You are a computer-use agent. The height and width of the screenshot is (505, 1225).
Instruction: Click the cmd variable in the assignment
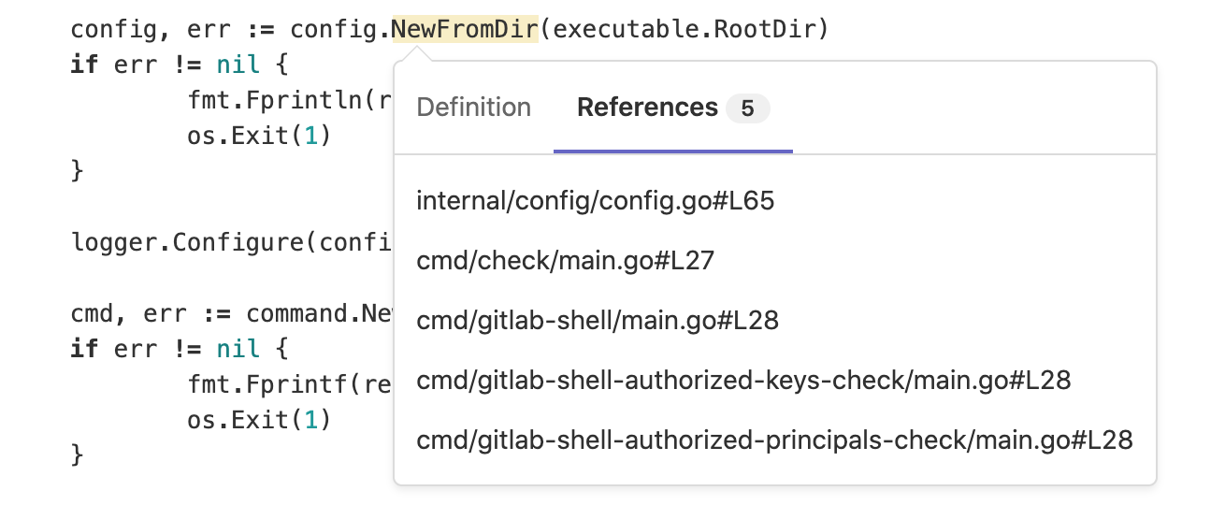(x=89, y=313)
